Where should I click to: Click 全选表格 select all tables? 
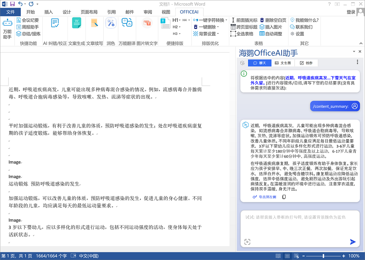click(242, 34)
